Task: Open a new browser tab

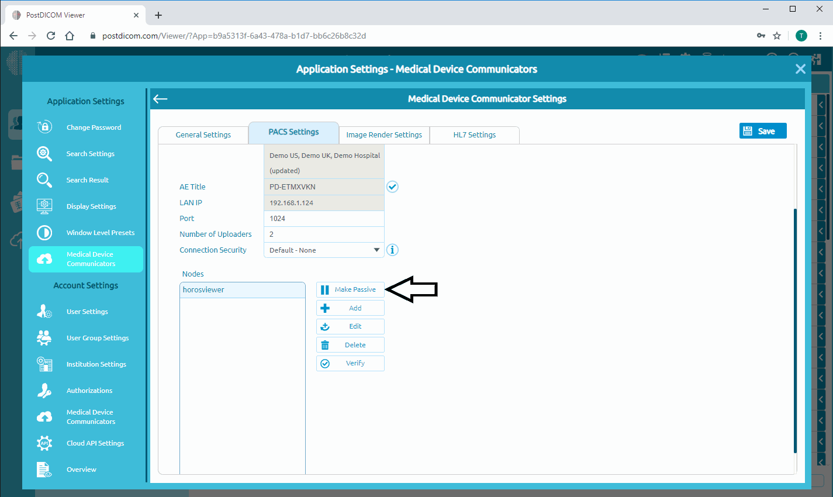Action: [158, 15]
